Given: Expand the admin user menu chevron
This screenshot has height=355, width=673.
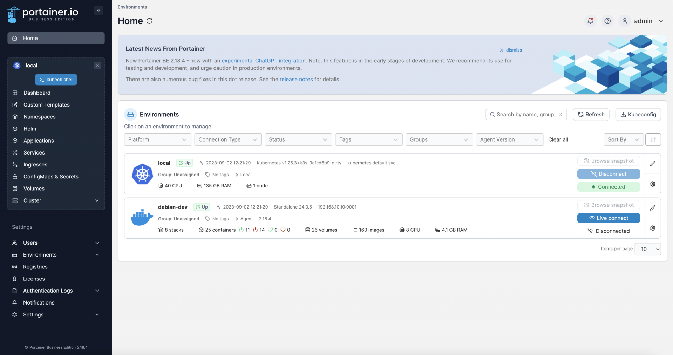Looking at the screenshot, I should (x=661, y=21).
